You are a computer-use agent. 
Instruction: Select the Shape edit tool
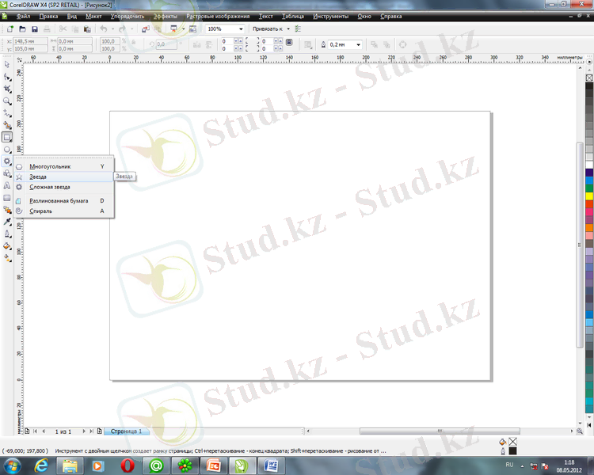7,77
